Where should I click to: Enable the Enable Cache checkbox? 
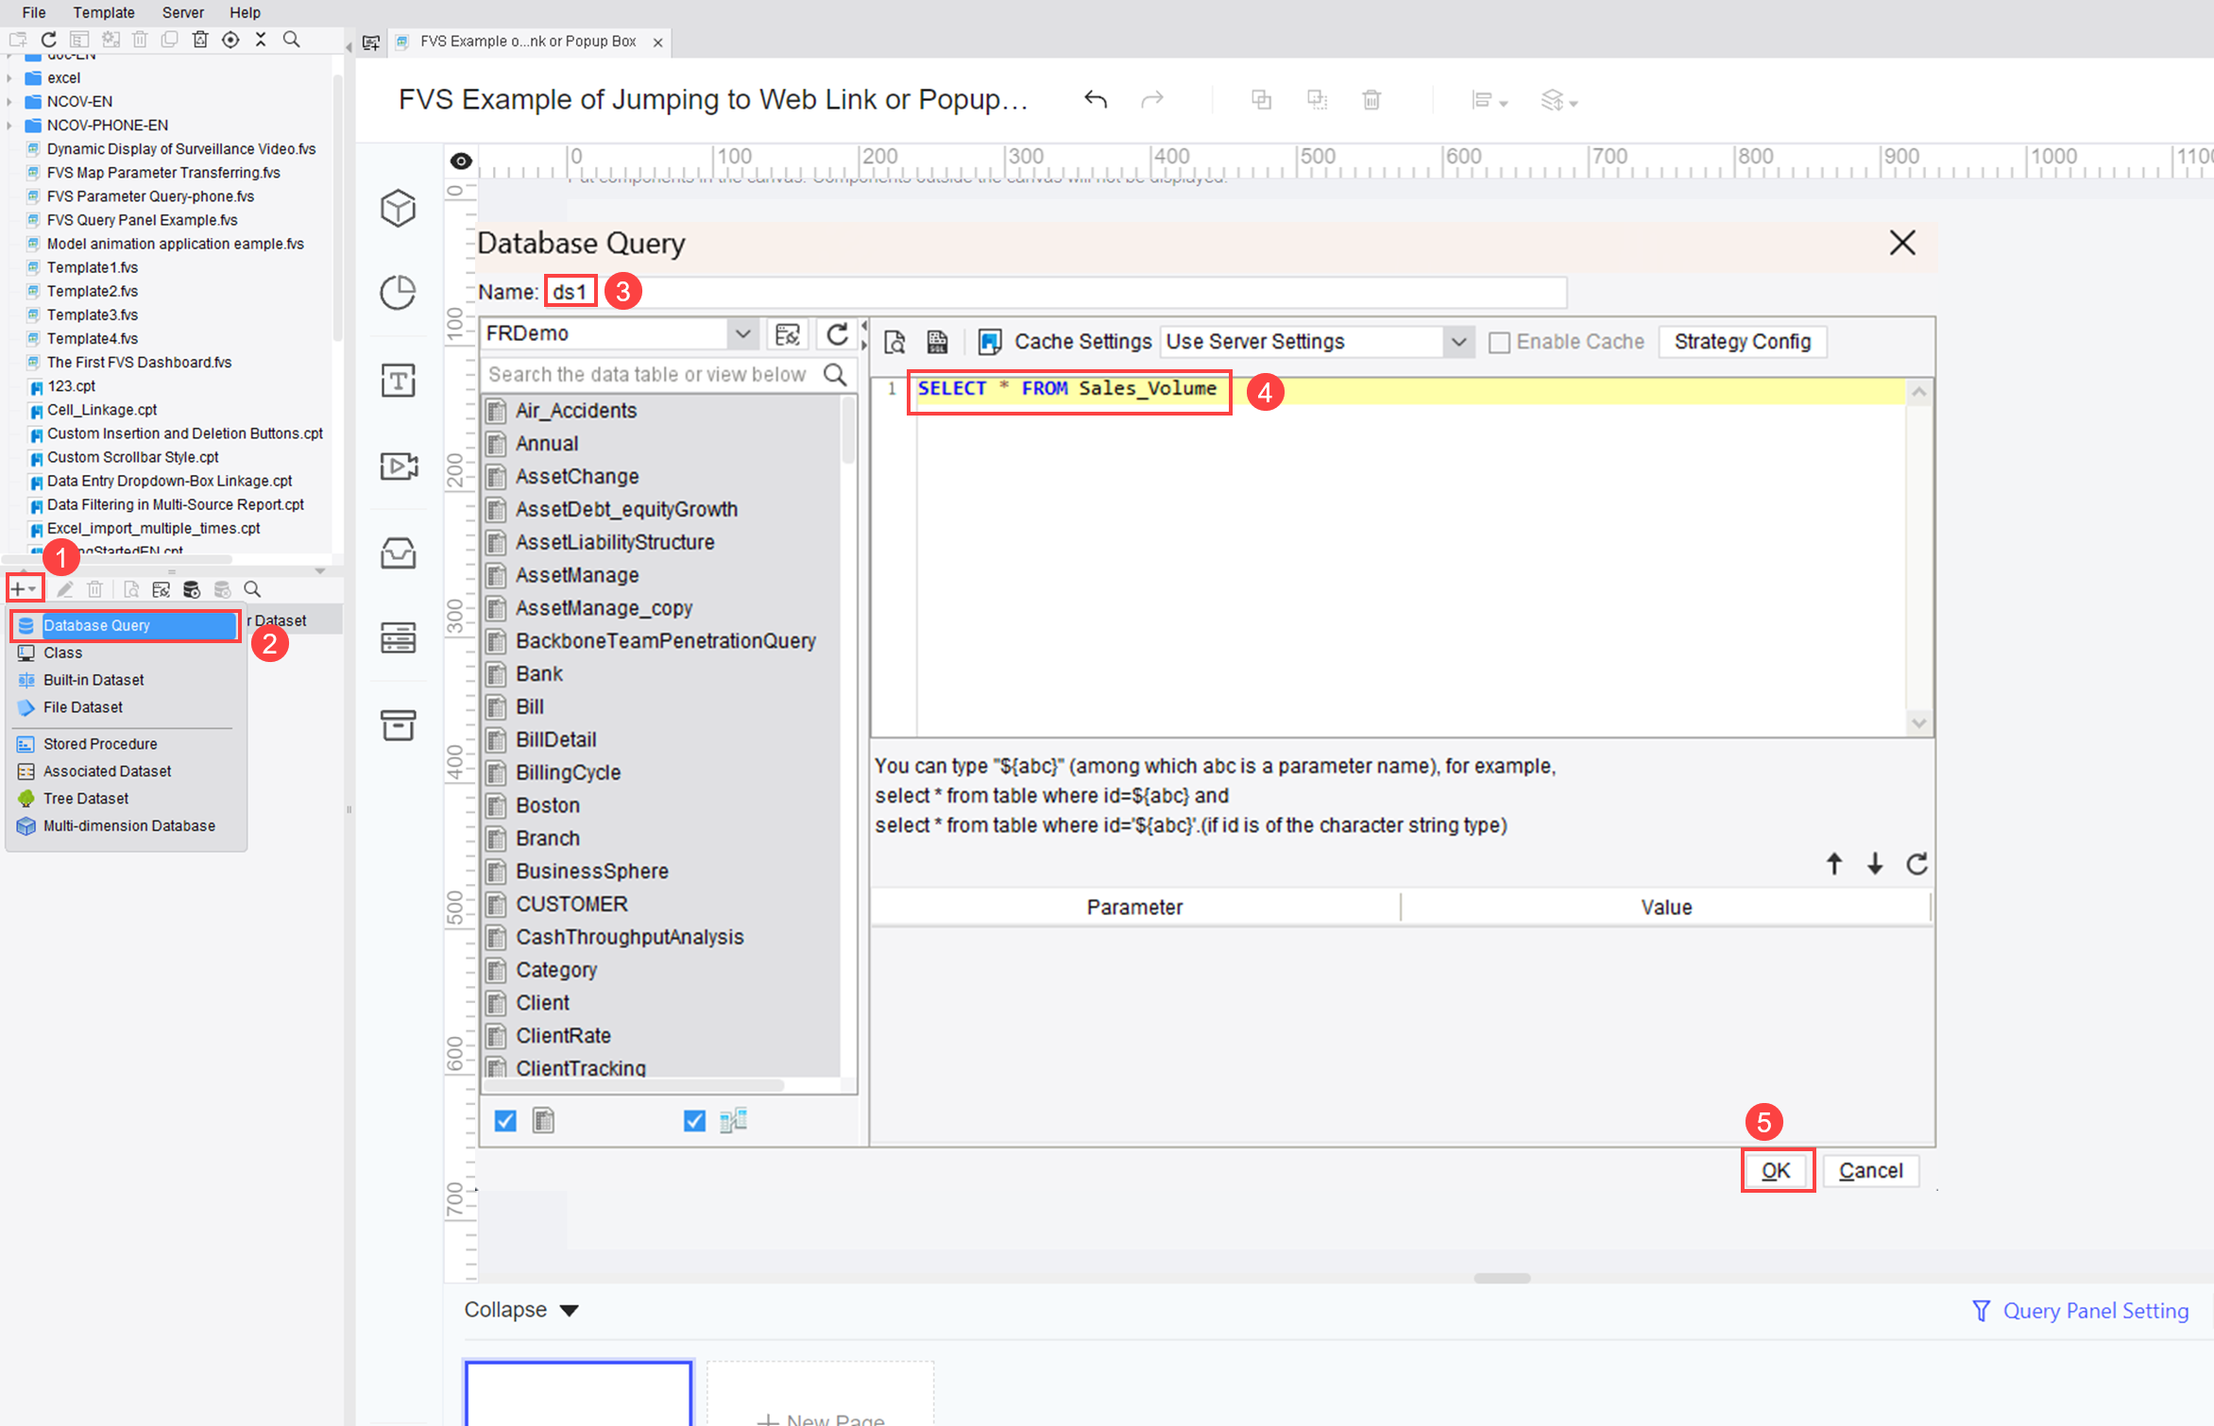1499,341
